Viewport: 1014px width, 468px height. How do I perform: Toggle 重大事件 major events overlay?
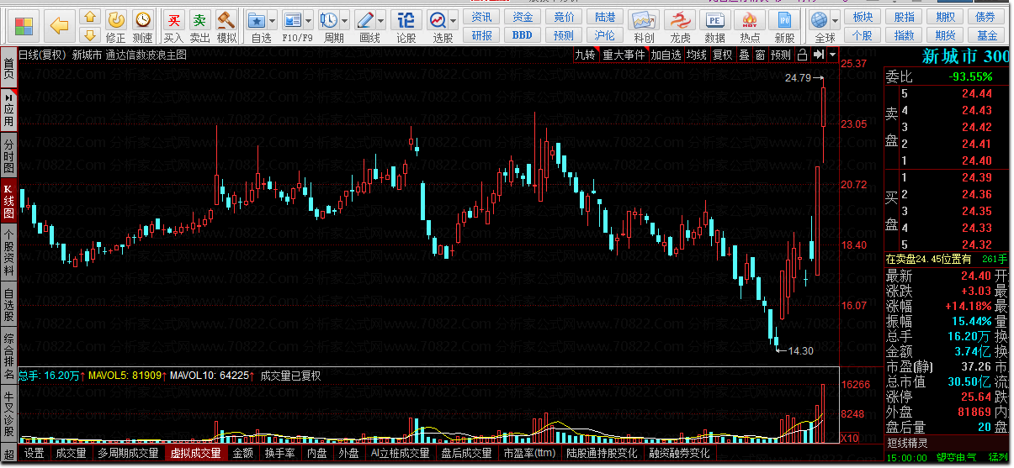pyautogui.click(x=624, y=55)
